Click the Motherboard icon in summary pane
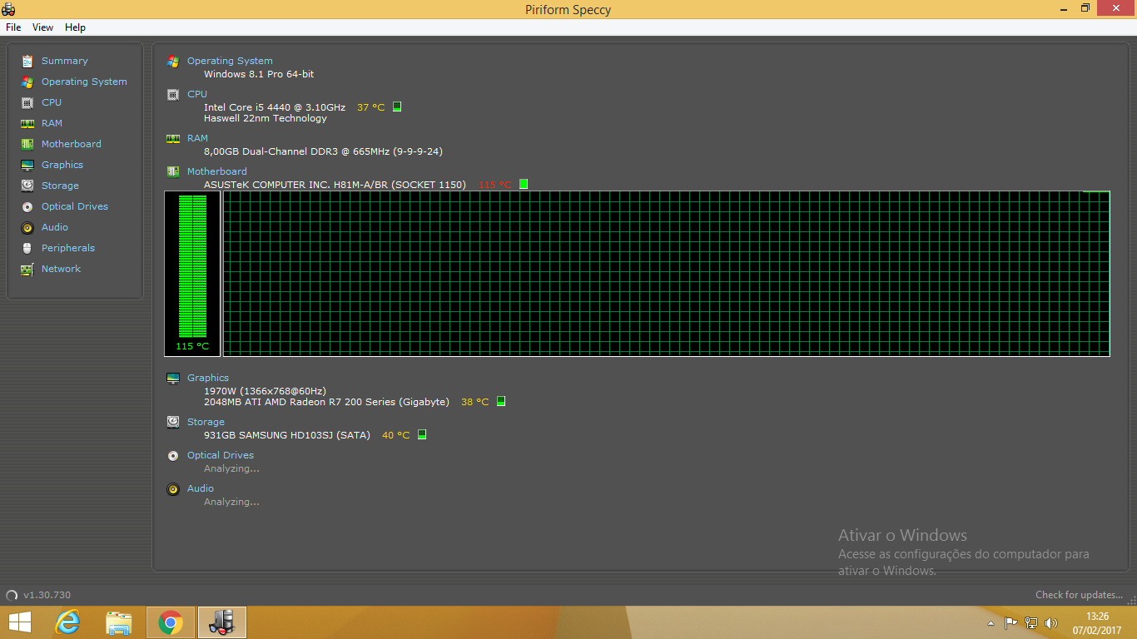 click(173, 171)
